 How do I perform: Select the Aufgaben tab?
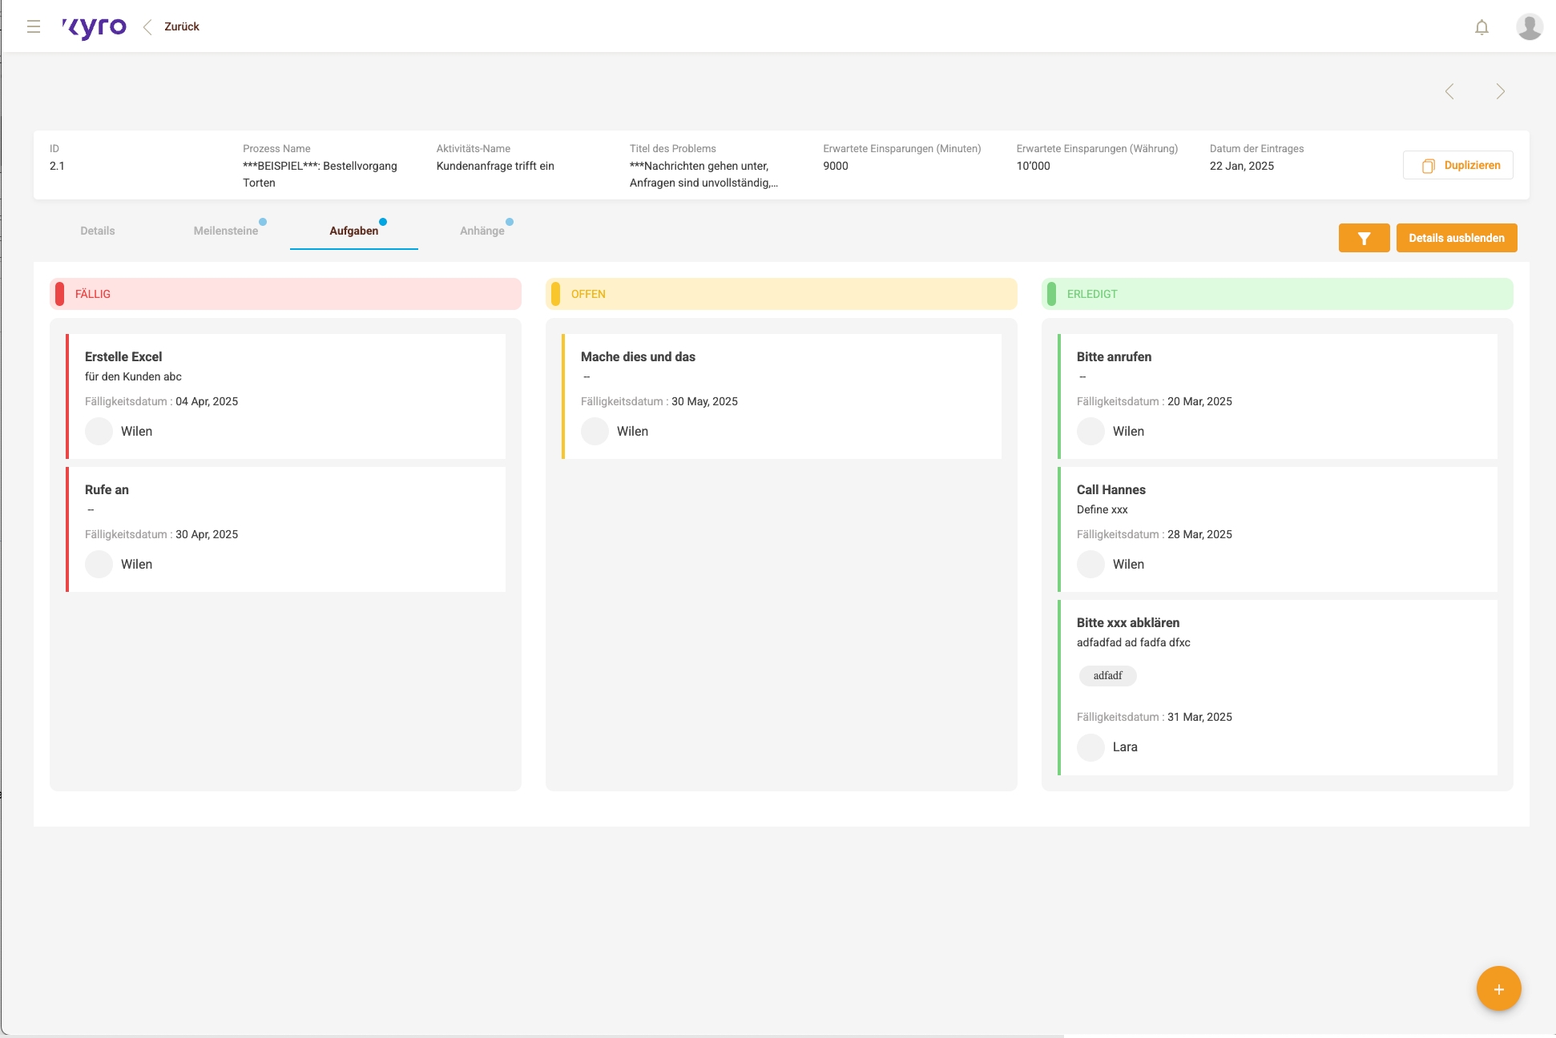[x=353, y=231]
